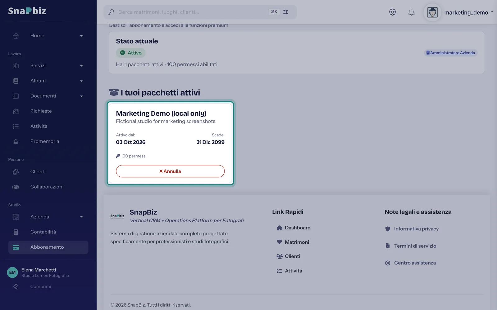The width and height of the screenshot is (497, 310).
Task: Click the Servizi camera icon
Action: tap(16, 66)
